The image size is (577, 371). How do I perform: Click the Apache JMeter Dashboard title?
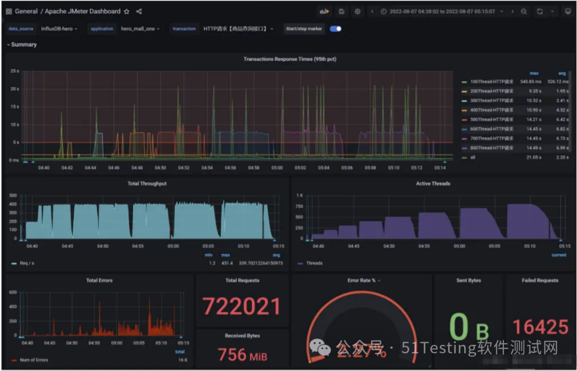[82, 11]
